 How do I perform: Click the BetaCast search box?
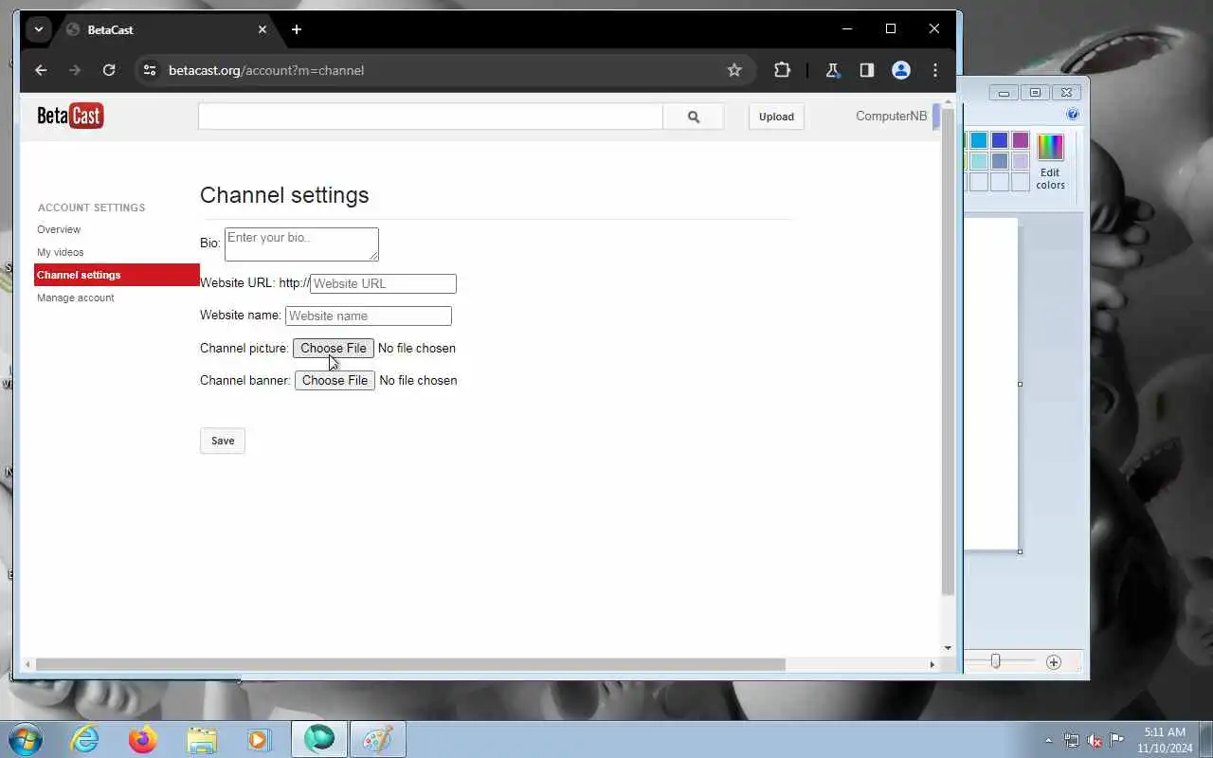tap(430, 117)
